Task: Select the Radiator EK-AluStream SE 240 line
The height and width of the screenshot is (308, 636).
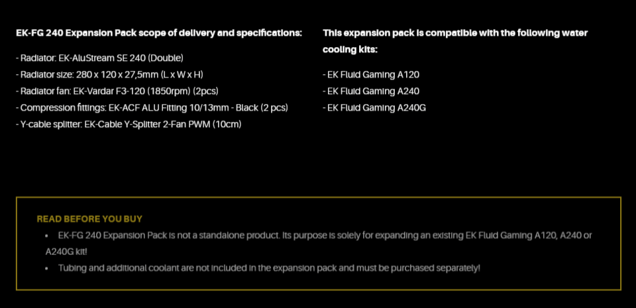Action: (x=100, y=58)
